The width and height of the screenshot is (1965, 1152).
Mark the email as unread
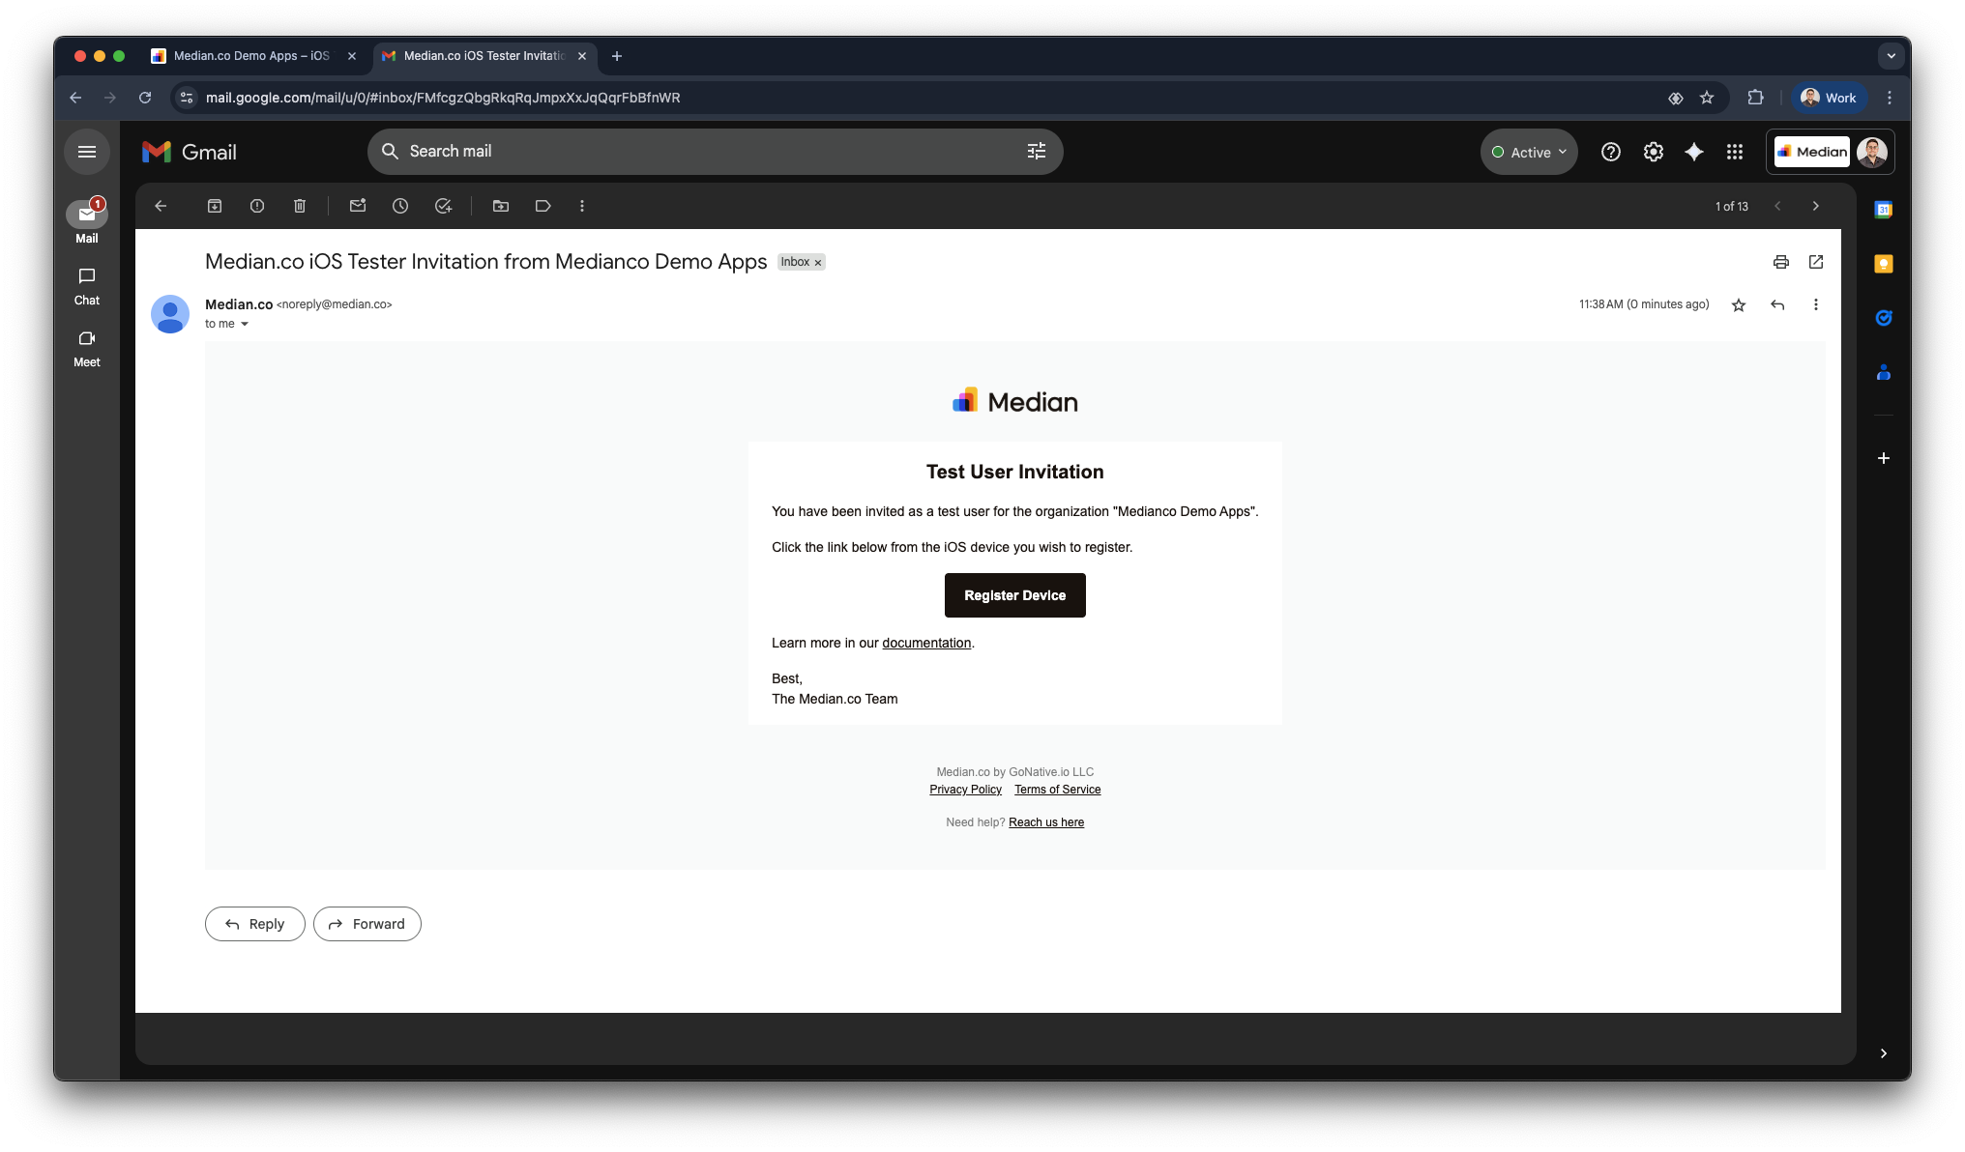(358, 206)
